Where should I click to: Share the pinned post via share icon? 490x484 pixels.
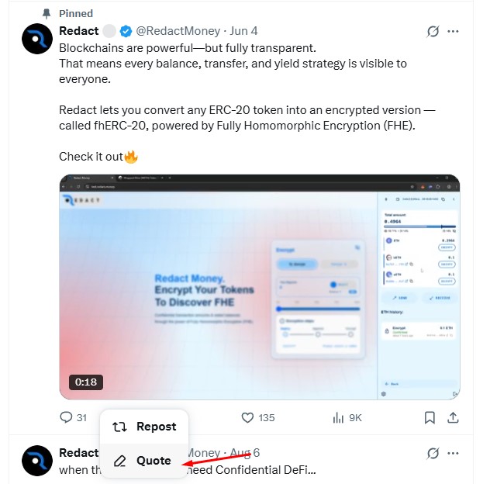[x=454, y=417]
